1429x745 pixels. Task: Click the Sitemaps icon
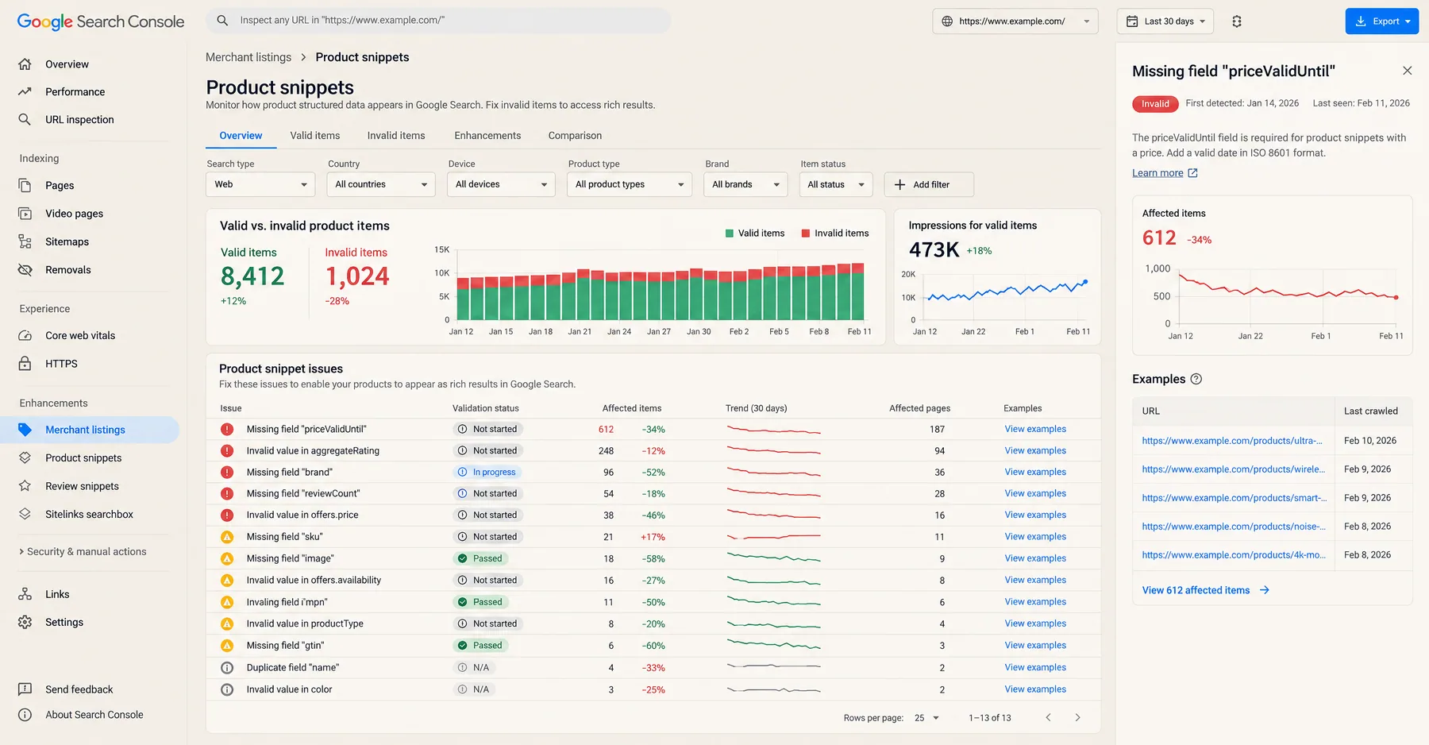25,242
